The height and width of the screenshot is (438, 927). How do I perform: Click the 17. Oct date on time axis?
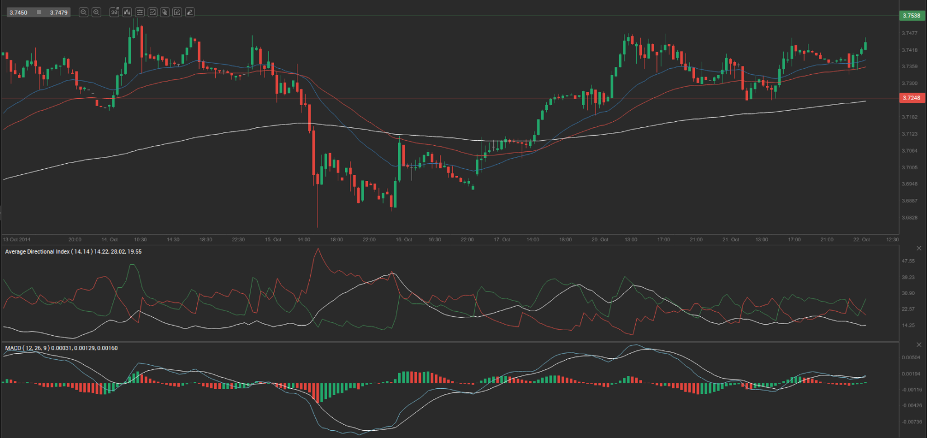pos(502,240)
